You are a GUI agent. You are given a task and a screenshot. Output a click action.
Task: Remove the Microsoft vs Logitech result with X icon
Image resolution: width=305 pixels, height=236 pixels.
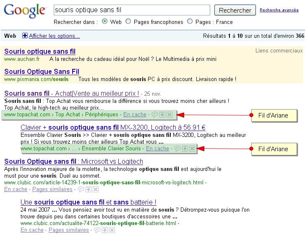coord(96,189)
